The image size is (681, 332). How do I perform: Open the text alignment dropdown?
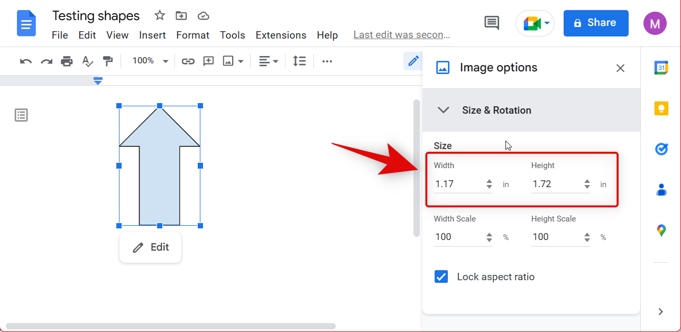(x=269, y=61)
